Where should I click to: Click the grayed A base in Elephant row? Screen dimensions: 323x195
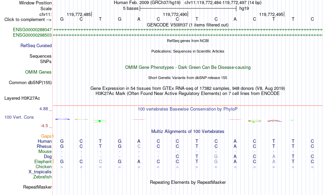pos(274,162)
